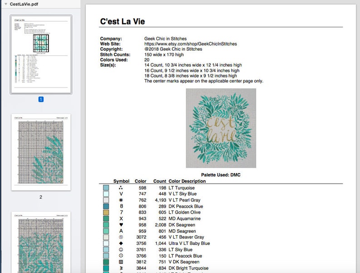Image resolution: width=360 pixels, height=273 pixels.
Task: Click the 3761 LT Sky Blue swatch
Action: (x=106, y=249)
